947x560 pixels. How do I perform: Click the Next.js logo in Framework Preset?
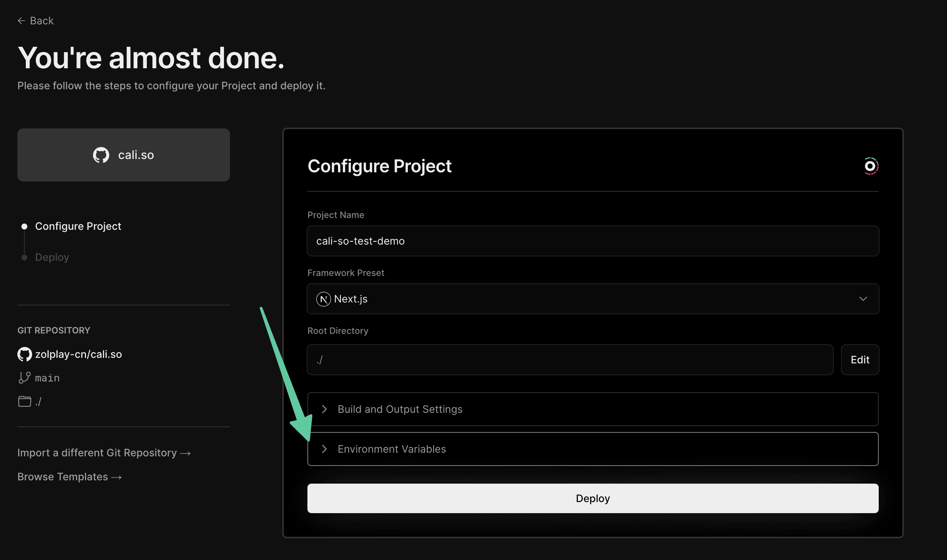[x=323, y=299]
